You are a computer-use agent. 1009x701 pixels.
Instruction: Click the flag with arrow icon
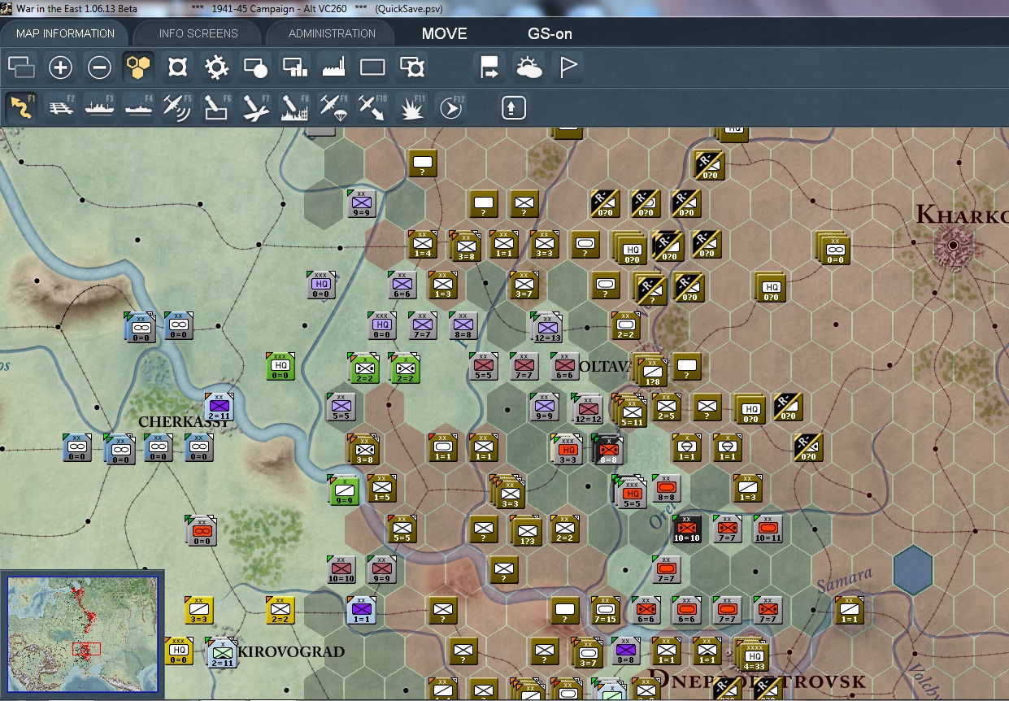coord(490,67)
